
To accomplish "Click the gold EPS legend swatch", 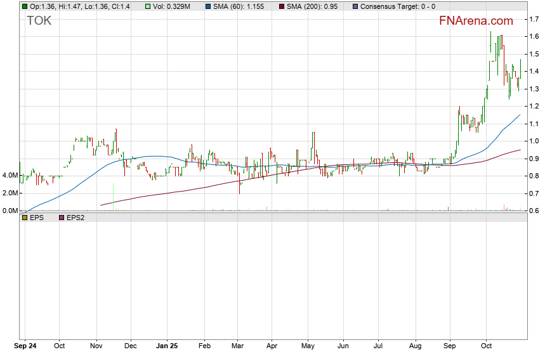I will tap(24, 218).
